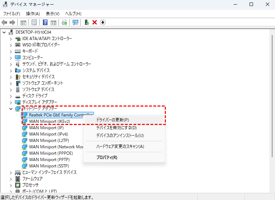Open the 表示(V) menu
Image resolution: width=275 pixels, height=200 pixels.
pyautogui.click(x=52, y=13)
